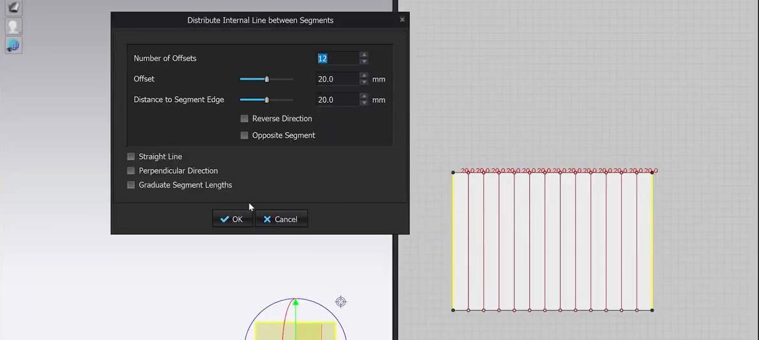Viewport: 759px width, 340px height.
Task: Increase Distance to Segment Edge with up arrow
Action: click(x=364, y=97)
